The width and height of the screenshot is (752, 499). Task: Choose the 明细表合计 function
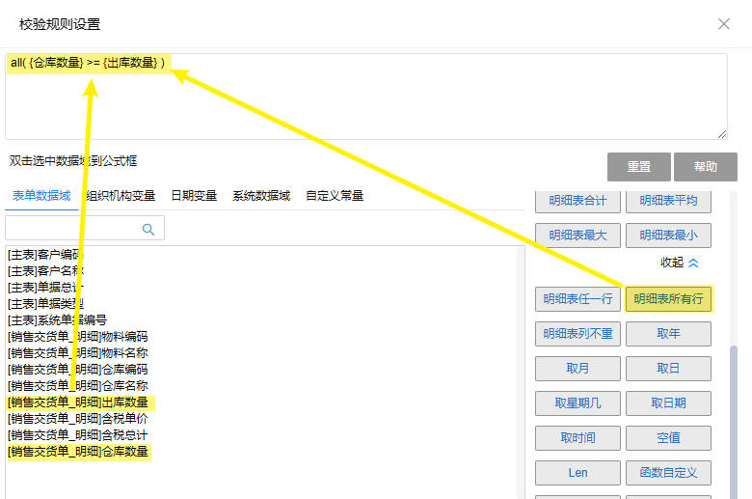coord(577,201)
